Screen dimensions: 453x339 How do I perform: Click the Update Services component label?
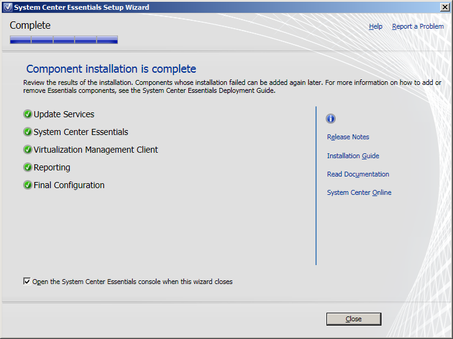click(x=64, y=114)
